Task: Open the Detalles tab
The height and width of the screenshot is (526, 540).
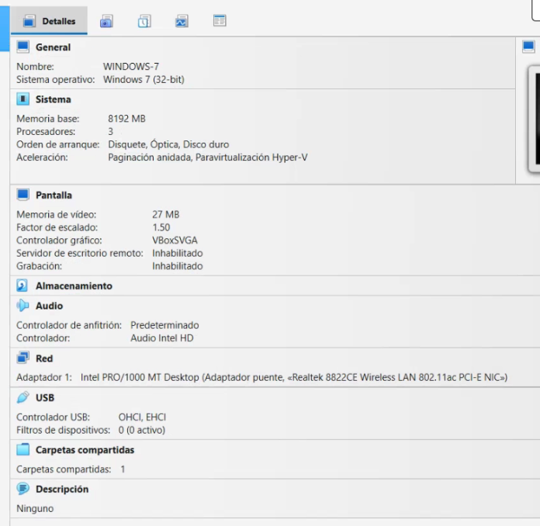Action: 49,21
